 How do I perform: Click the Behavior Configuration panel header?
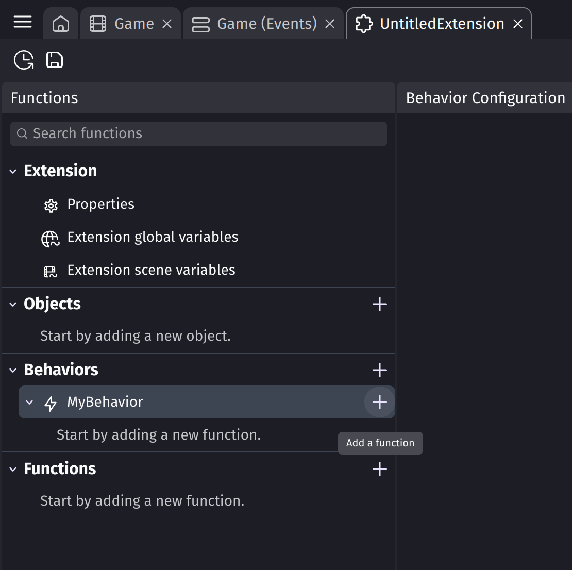click(485, 98)
